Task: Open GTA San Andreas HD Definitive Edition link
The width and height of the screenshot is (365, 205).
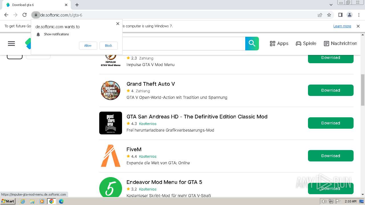Action: click(x=197, y=117)
